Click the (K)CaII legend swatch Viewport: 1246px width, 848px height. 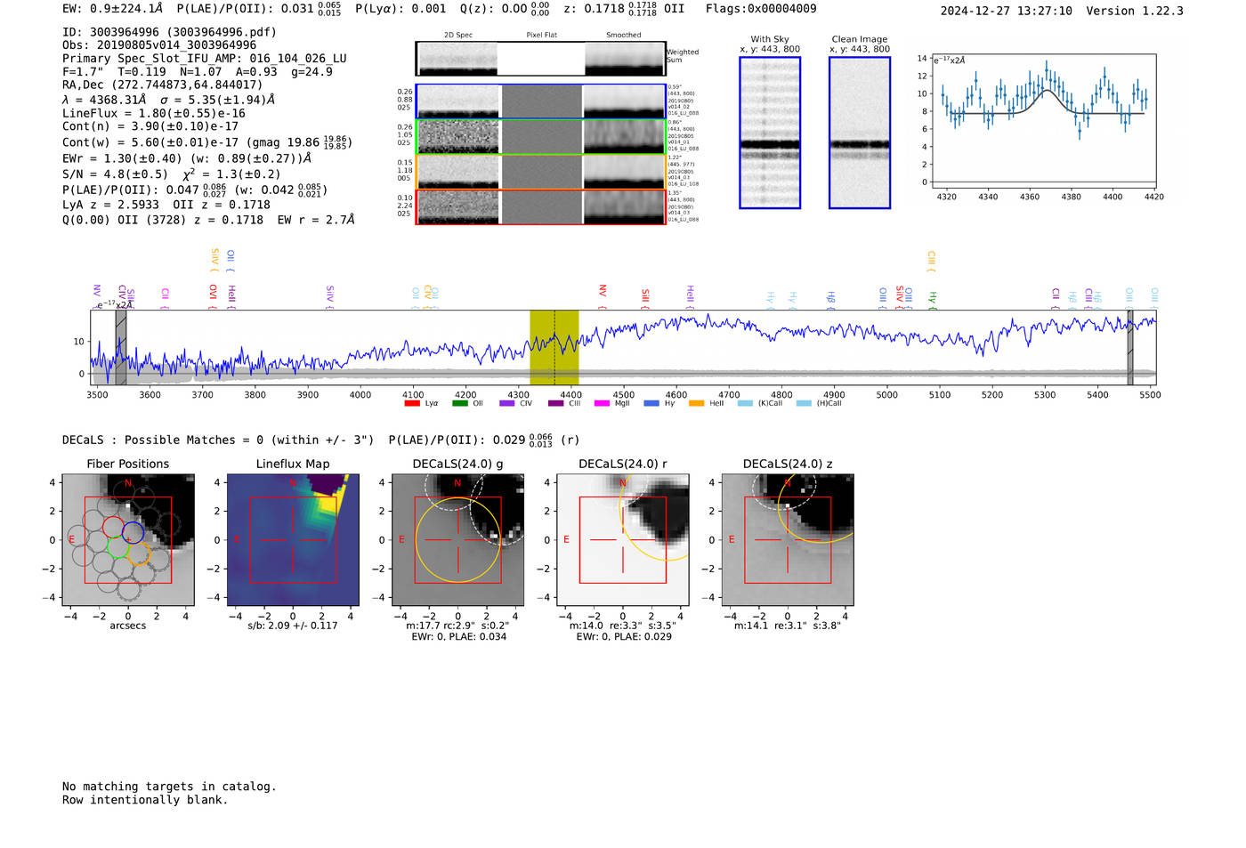click(746, 403)
